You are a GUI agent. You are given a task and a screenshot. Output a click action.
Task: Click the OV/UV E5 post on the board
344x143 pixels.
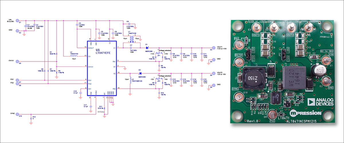(x=239, y=62)
